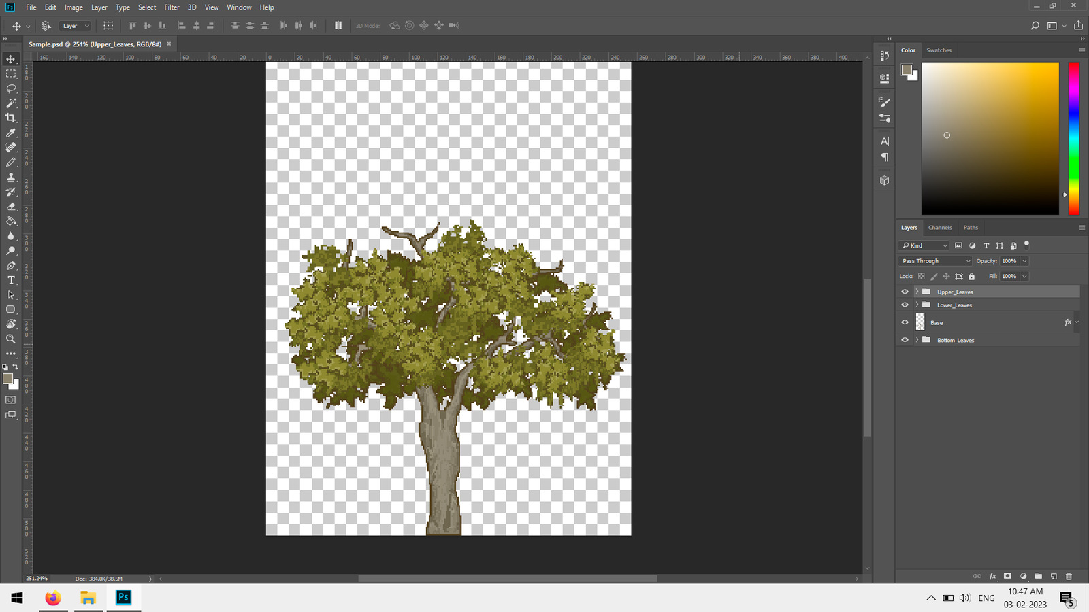
Task: Select the Eyedropper tool
Action: click(11, 133)
